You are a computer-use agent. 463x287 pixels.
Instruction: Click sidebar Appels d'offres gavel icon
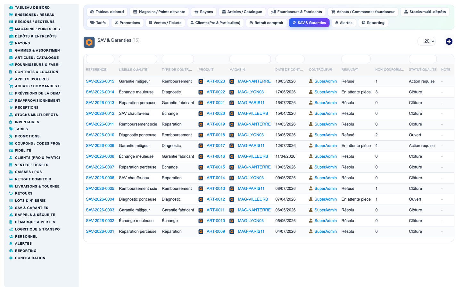click(11, 79)
